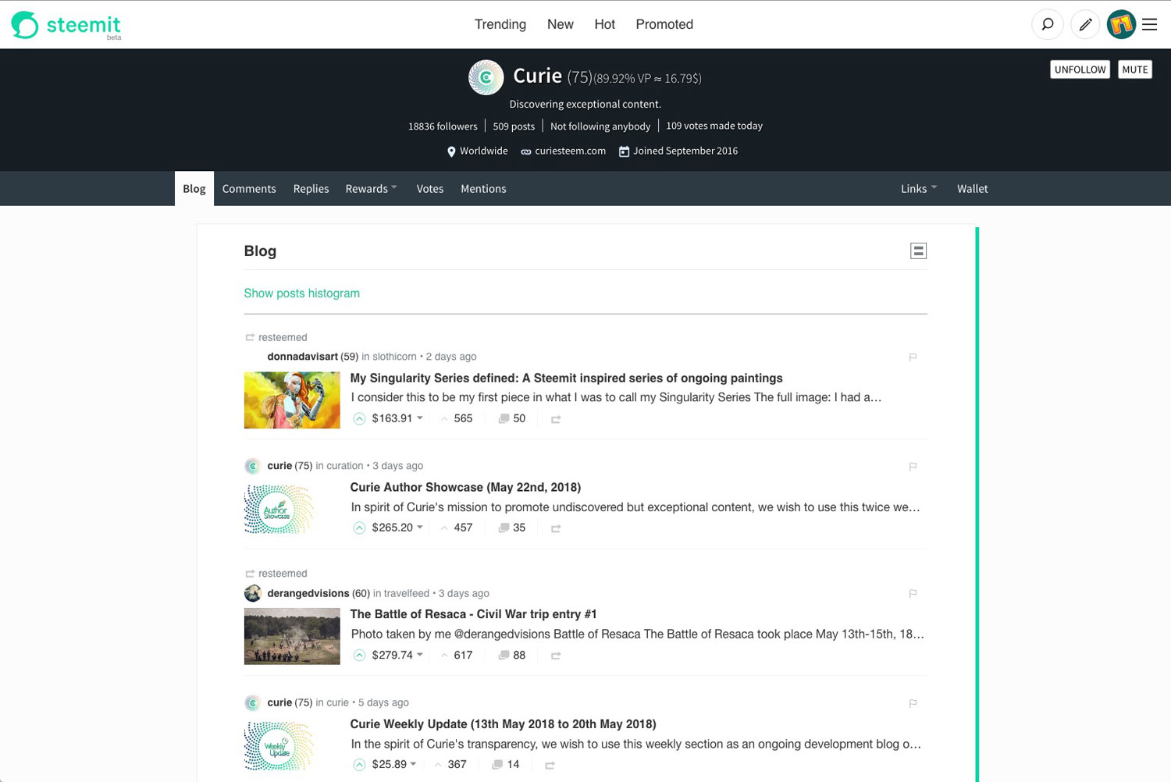Click the pencil compose post icon
The height and width of the screenshot is (782, 1171).
[1085, 24]
